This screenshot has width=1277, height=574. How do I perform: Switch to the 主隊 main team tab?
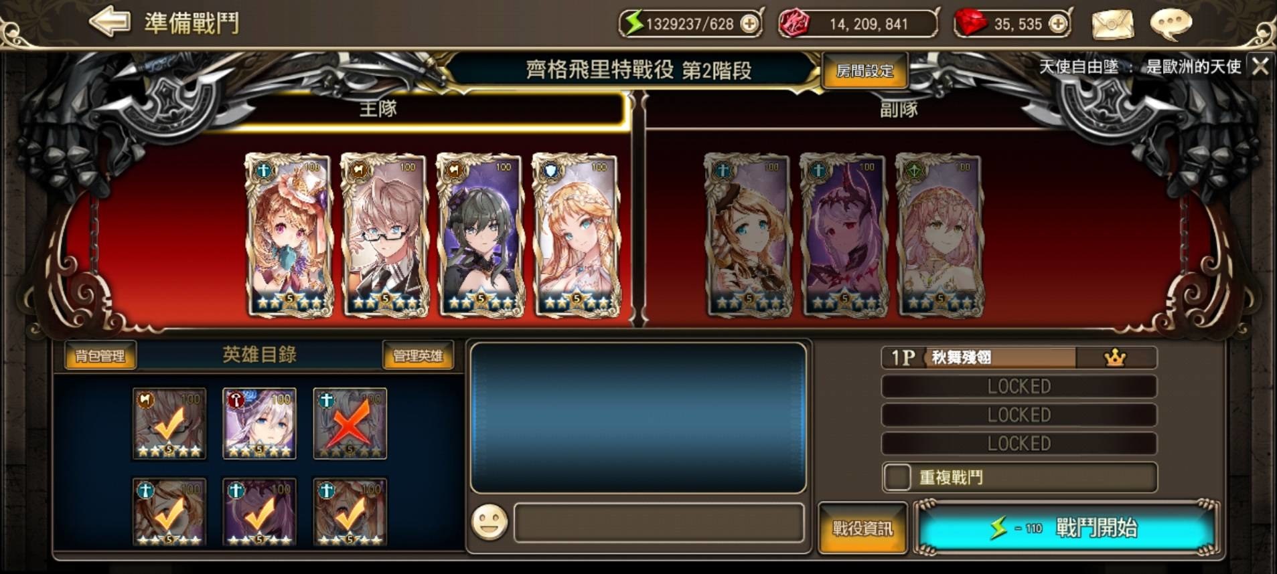[x=378, y=109]
